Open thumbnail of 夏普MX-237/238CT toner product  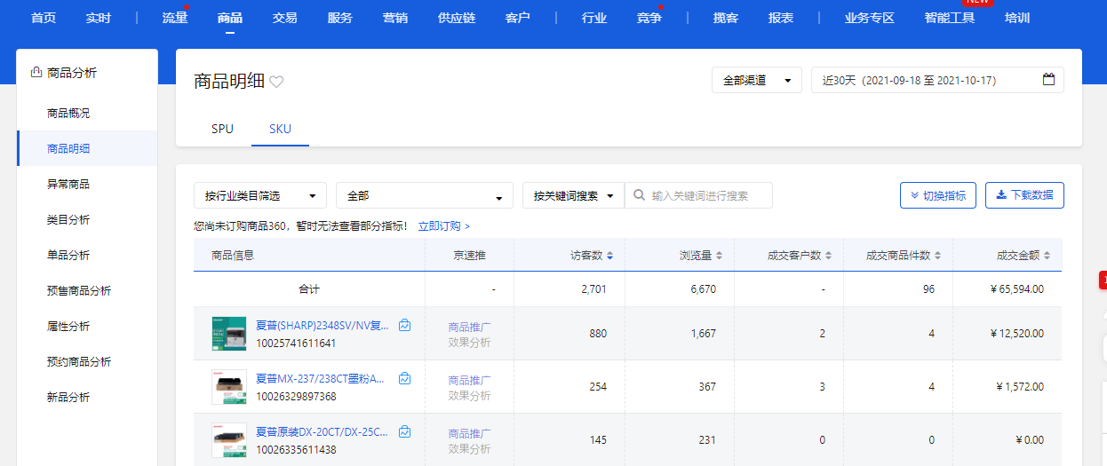pyautogui.click(x=229, y=387)
